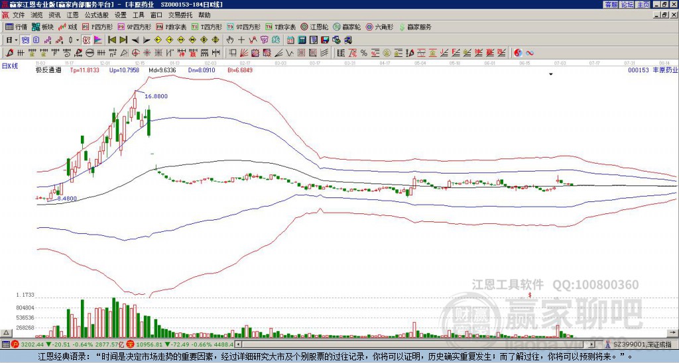Open the P四方形 tool

pos(98,27)
